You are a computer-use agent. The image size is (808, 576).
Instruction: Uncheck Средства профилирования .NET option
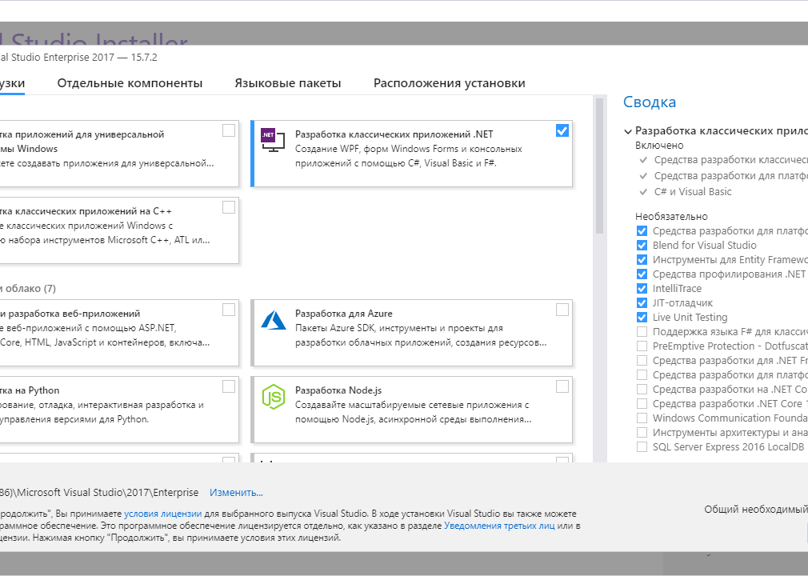(642, 274)
